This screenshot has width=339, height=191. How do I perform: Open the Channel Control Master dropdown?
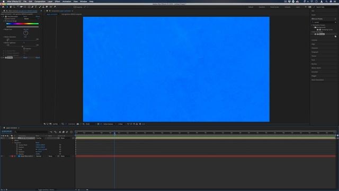[x=31, y=19]
